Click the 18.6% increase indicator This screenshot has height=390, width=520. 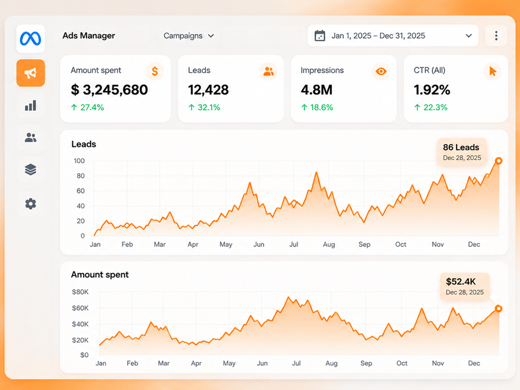(x=317, y=108)
